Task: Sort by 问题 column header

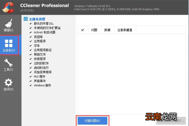Action: [94, 30]
